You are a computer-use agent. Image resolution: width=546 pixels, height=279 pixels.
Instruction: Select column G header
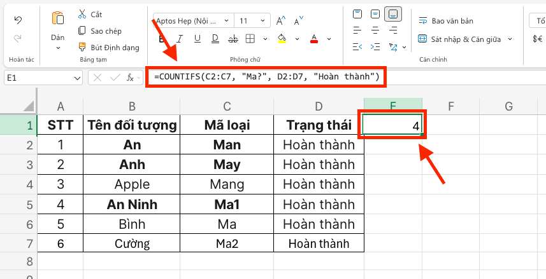(509, 106)
